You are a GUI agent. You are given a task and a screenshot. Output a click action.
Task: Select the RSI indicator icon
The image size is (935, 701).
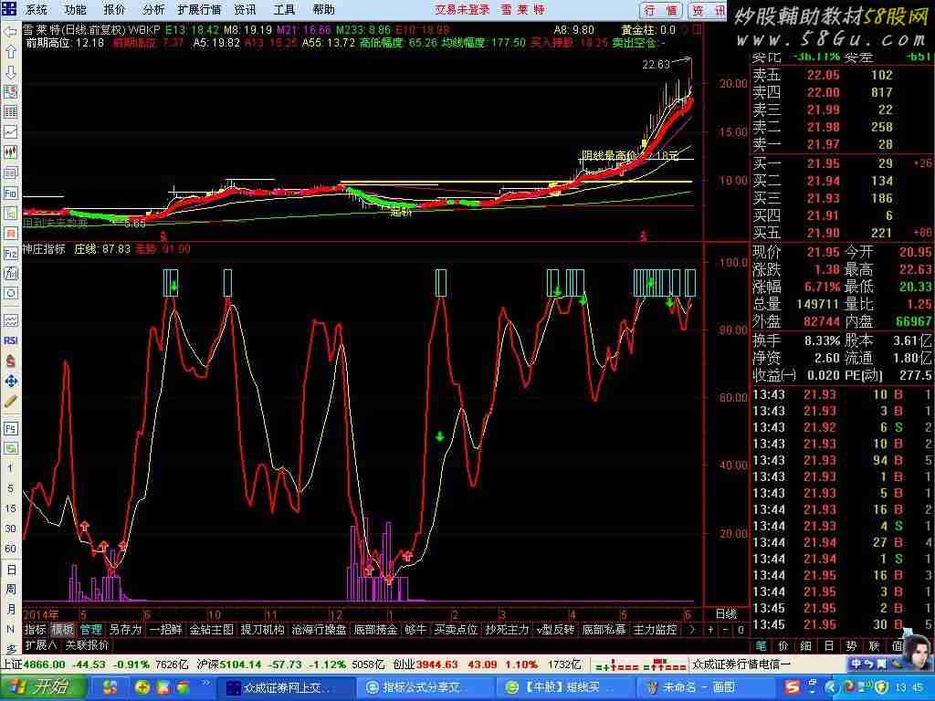point(10,340)
